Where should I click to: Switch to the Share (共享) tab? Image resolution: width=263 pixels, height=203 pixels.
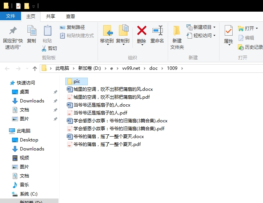[51, 16]
